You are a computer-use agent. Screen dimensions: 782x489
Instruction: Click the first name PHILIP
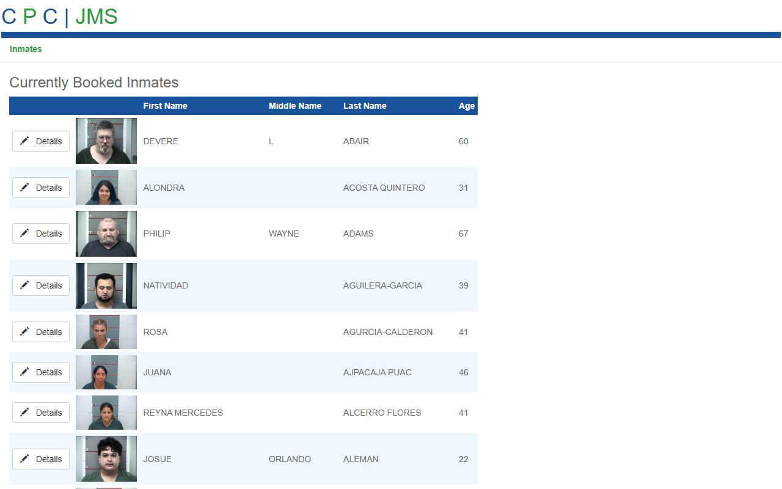[157, 233]
